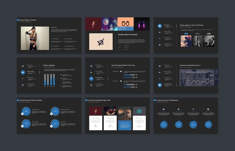Click the line chart in Business Consulting Service

point(199,78)
